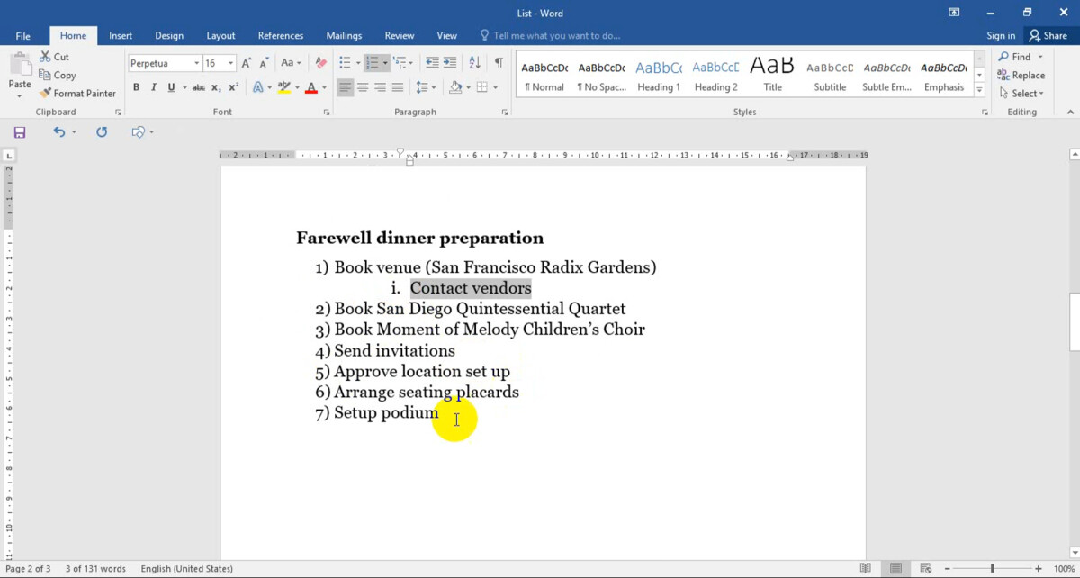The image size is (1080, 578).
Task: Sort the selection alphabetically with A-Z icon
Action: pos(474,63)
